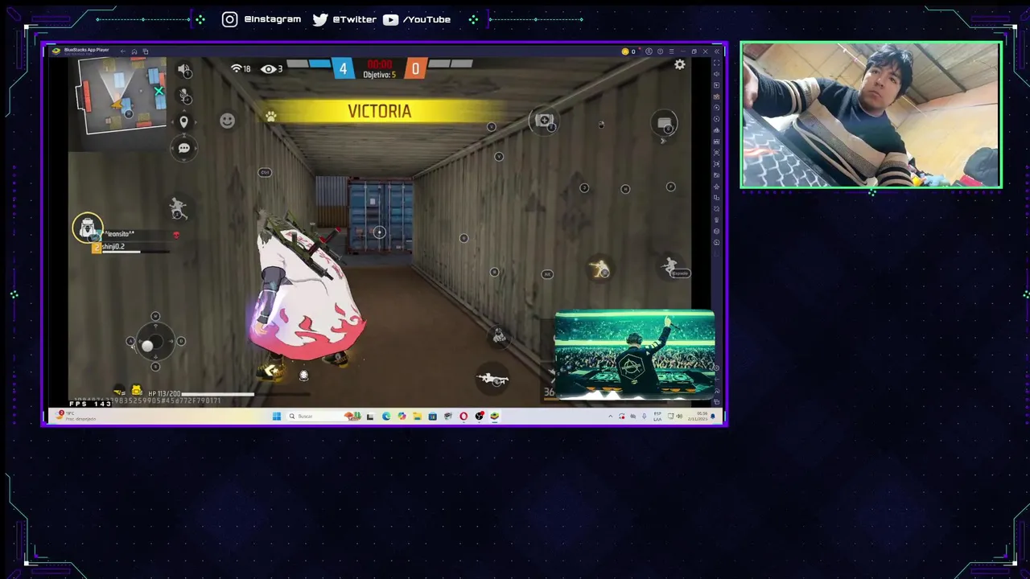Open the Twitter link in the overlay
Screen dimensions: 1030x579
pos(344,19)
